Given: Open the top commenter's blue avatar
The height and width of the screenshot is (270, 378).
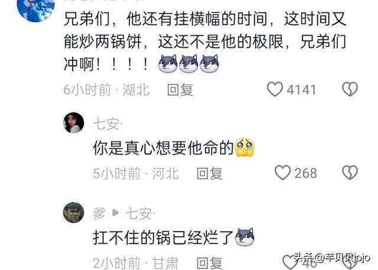Looking at the screenshot, I should [36, 7].
